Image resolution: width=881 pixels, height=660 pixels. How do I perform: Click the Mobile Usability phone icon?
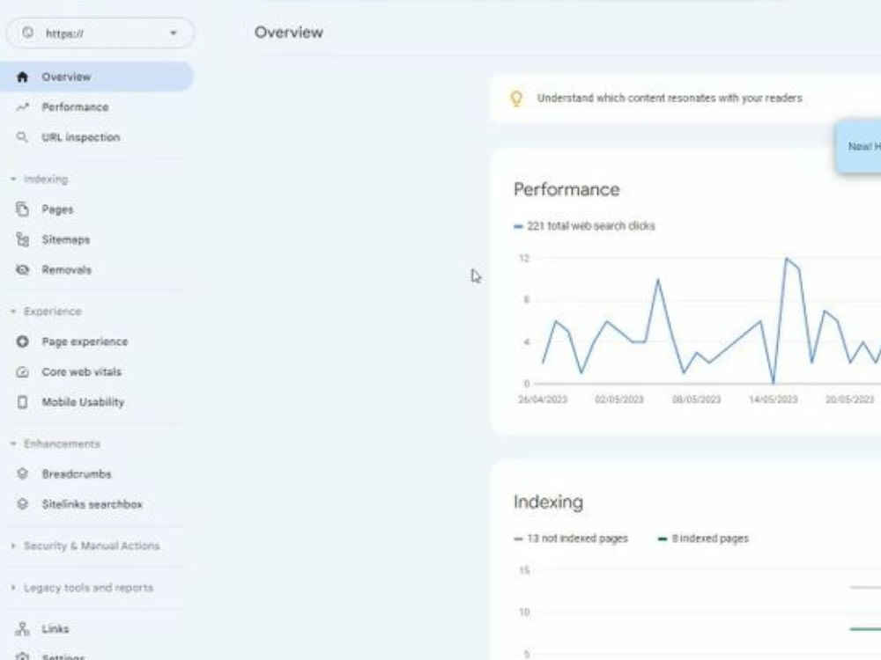click(23, 402)
